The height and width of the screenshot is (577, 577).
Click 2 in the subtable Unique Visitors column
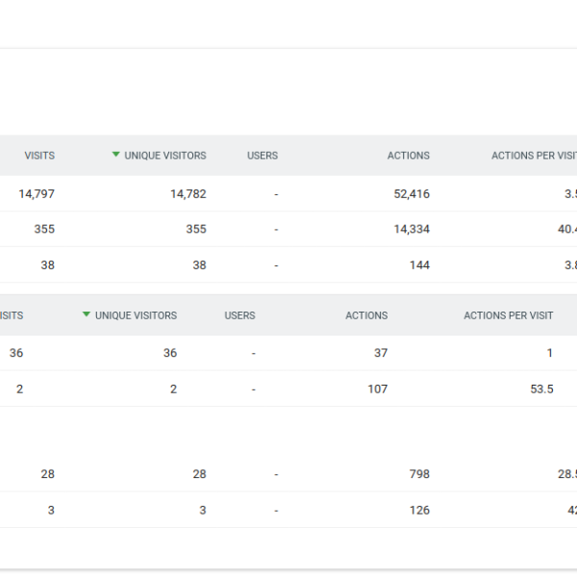pyautogui.click(x=173, y=389)
